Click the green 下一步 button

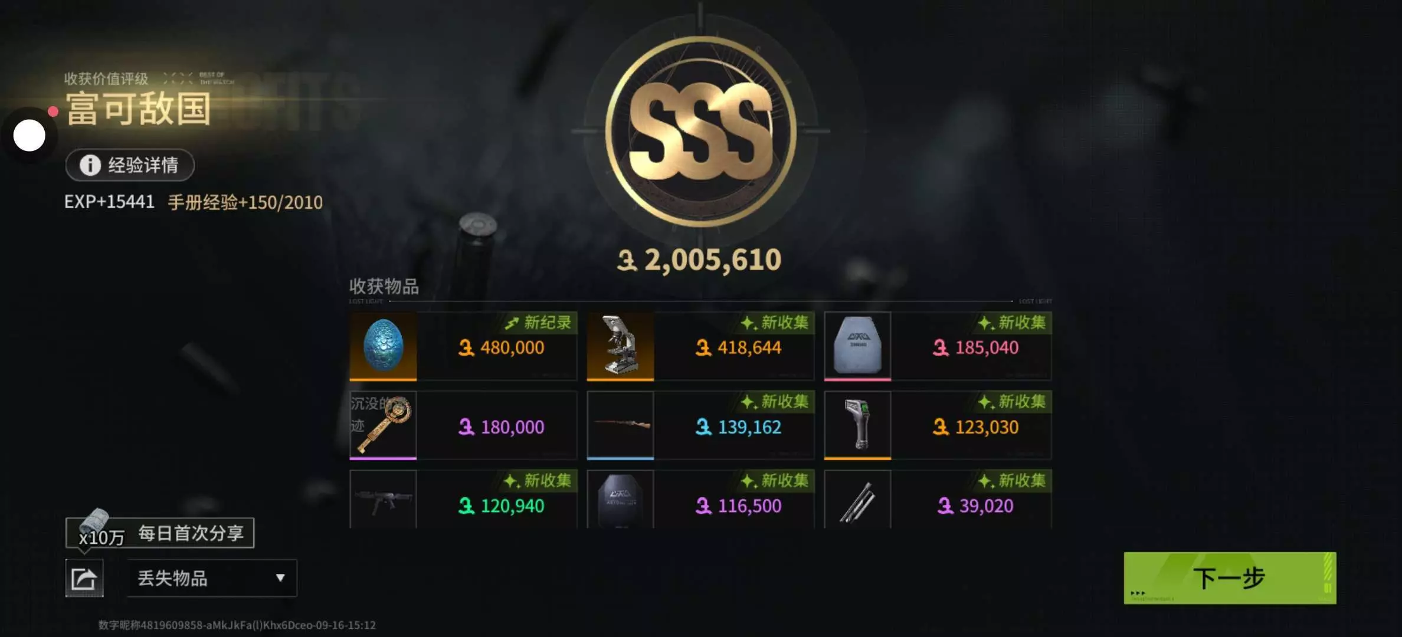1230,578
